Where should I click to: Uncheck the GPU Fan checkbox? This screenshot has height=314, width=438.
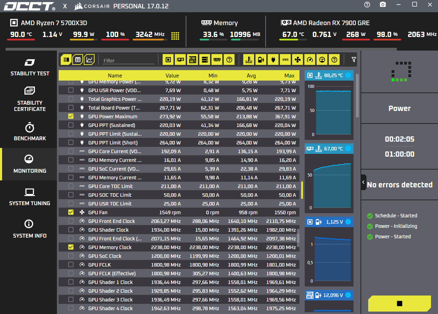[71, 212]
